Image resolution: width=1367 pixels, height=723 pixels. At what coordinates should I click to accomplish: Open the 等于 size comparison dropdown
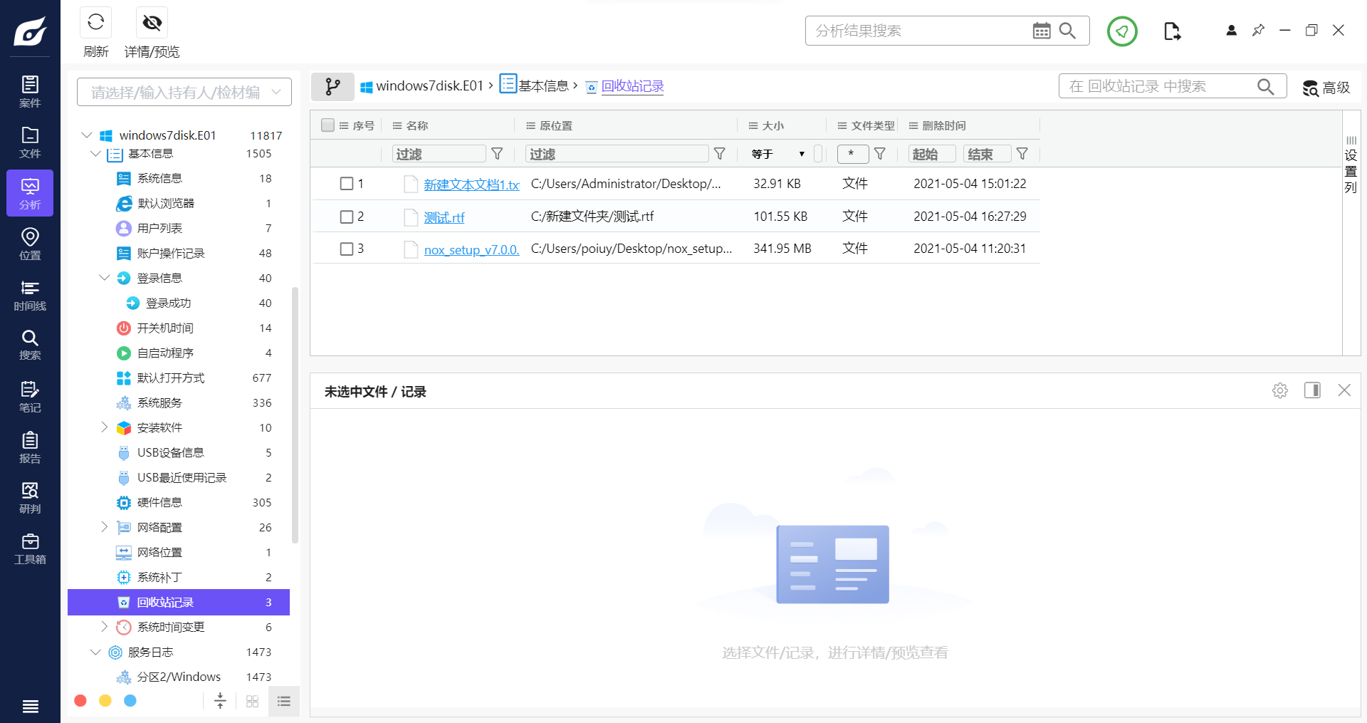(778, 154)
